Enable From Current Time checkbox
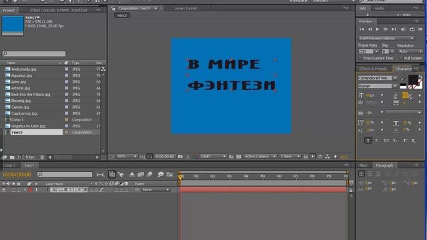 pyautogui.click(x=360, y=58)
